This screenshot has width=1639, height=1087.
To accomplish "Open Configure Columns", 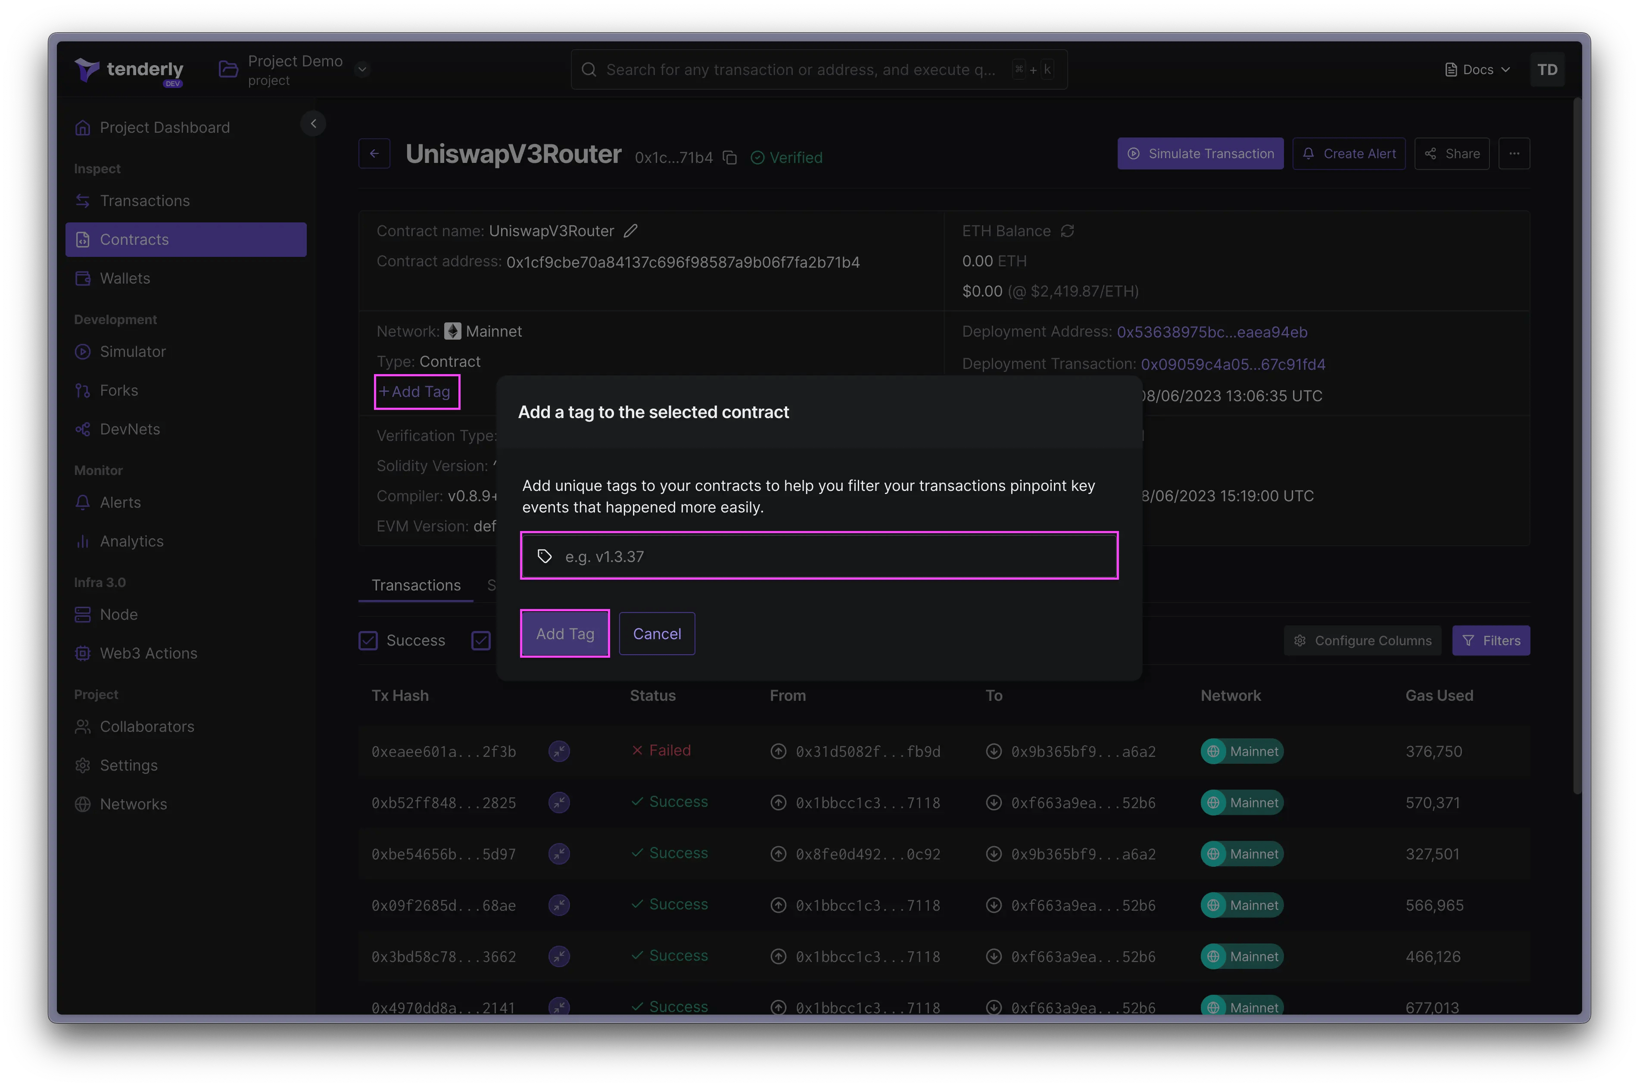I will pyautogui.click(x=1362, y=640).
